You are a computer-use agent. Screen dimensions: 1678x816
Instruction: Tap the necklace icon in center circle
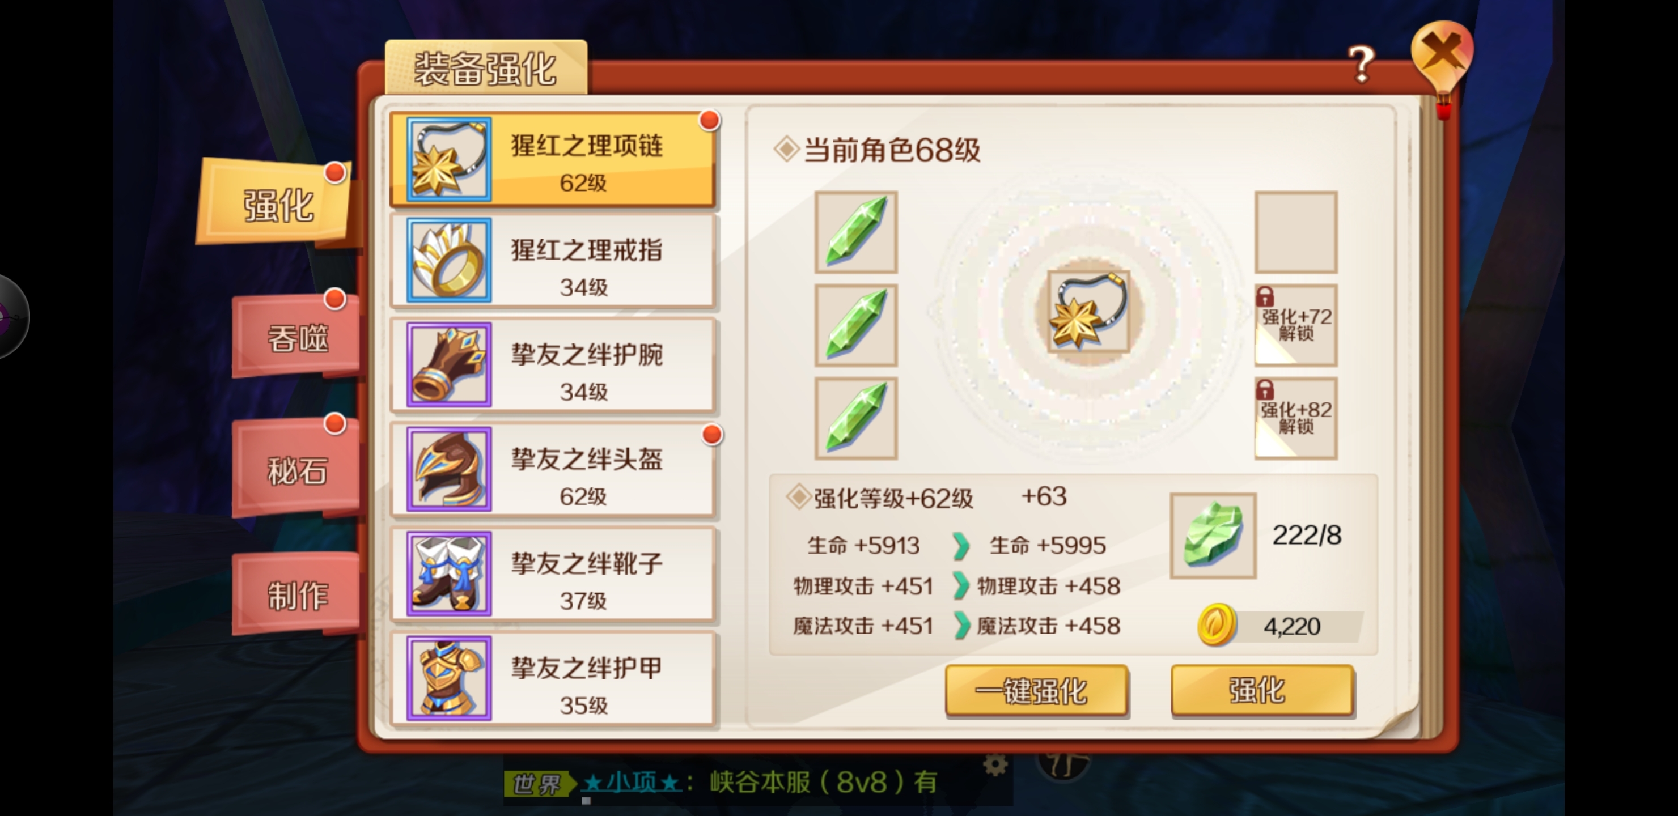1088,312
